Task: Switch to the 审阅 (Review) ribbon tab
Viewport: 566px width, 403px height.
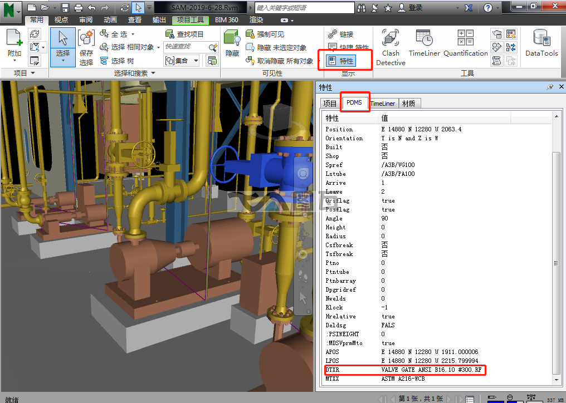Action: coord(86,20)
